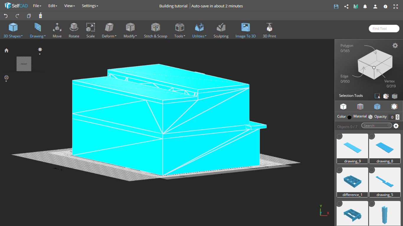This screenshot has width=403, height=226.
Task: Expand Modify dropdown arrow
Action: pyautogui.click(x=136, y=36)
